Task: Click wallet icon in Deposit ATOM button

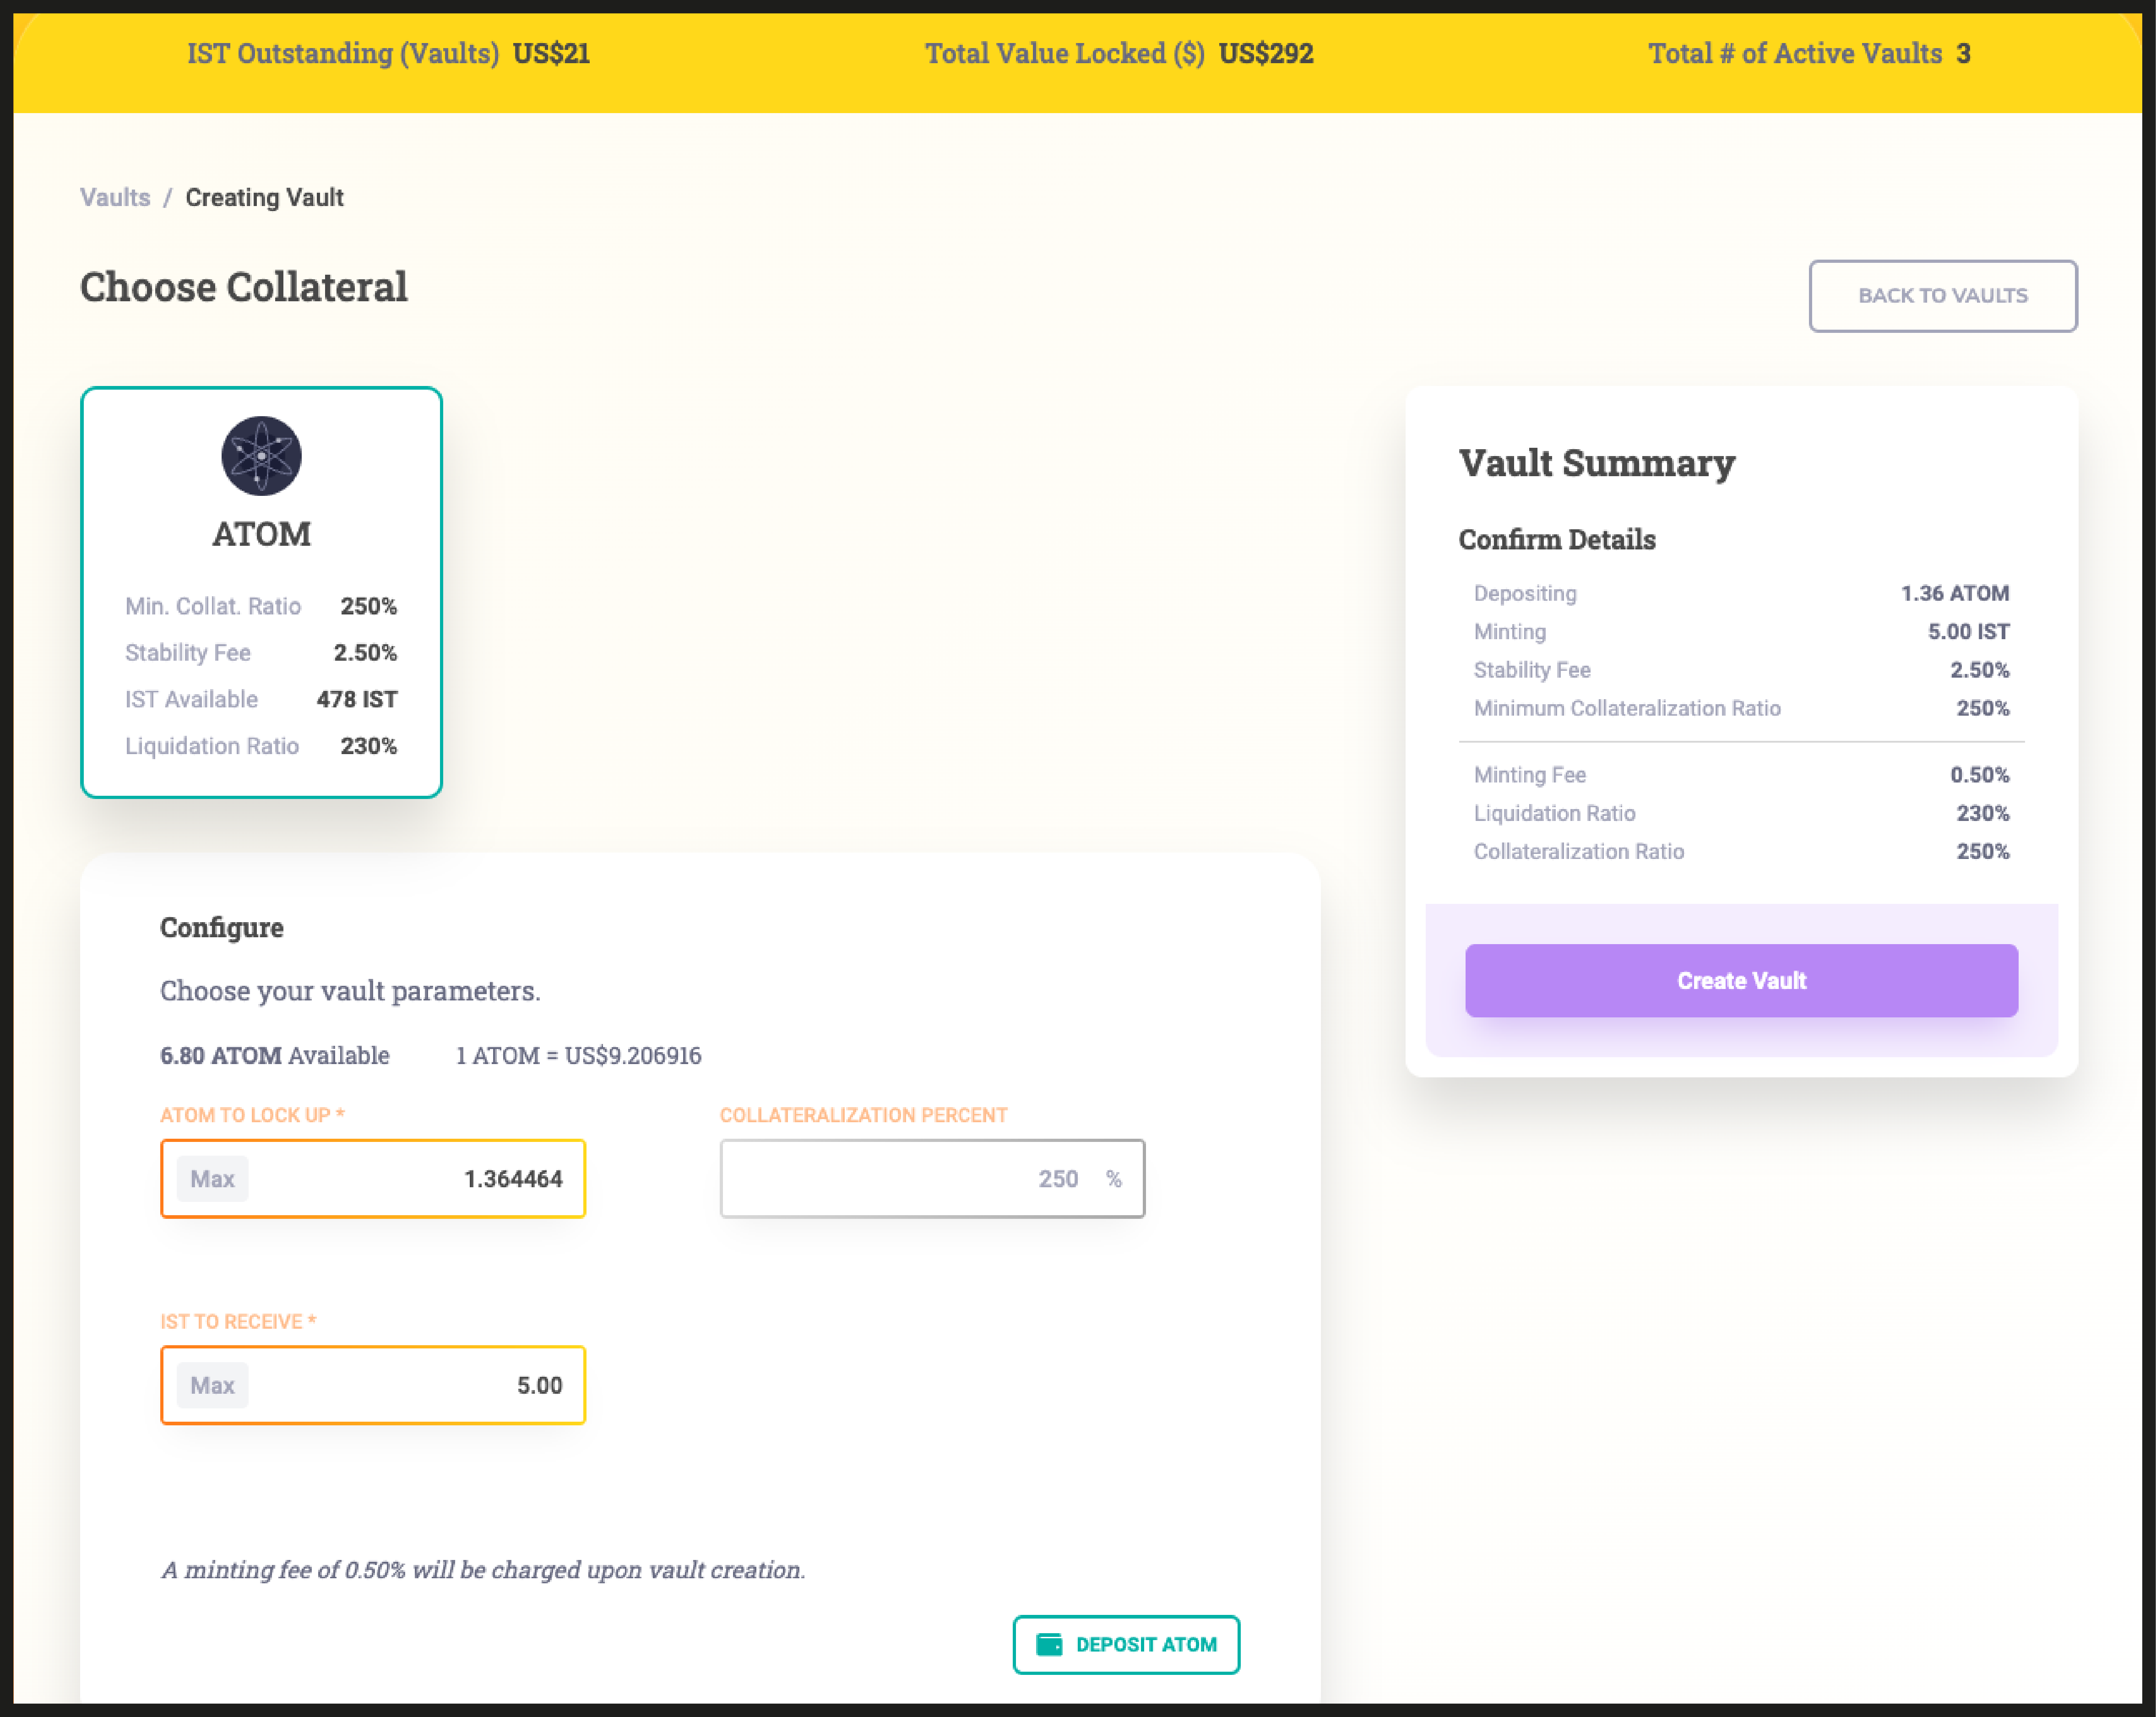Action: tap(1049, 1644)
